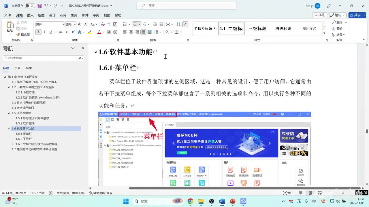Apply character shading to text
Image resolution: width=369 pixels, height=207 pixels.
[x=110, y=32]
